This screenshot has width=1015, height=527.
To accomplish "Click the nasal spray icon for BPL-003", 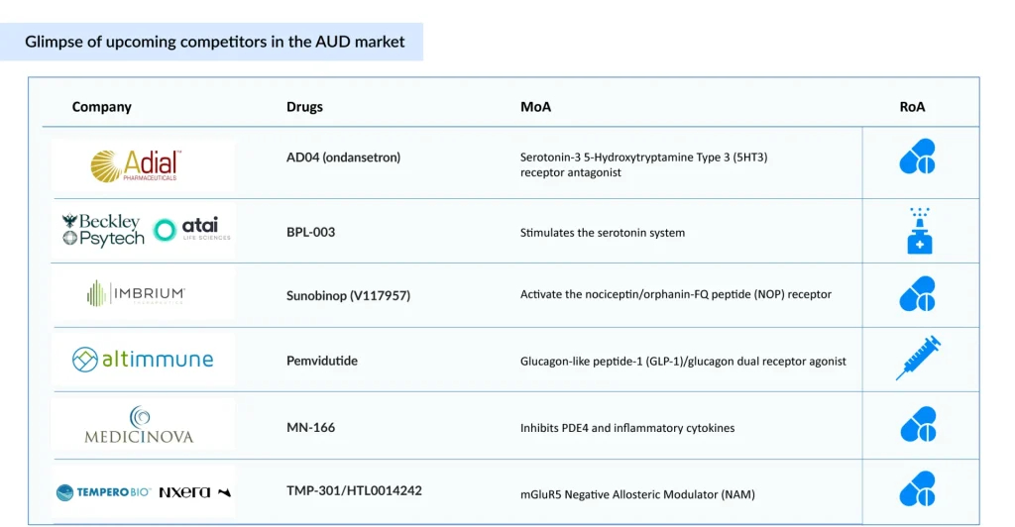I will pyautogui.click(x=919, y=231).
